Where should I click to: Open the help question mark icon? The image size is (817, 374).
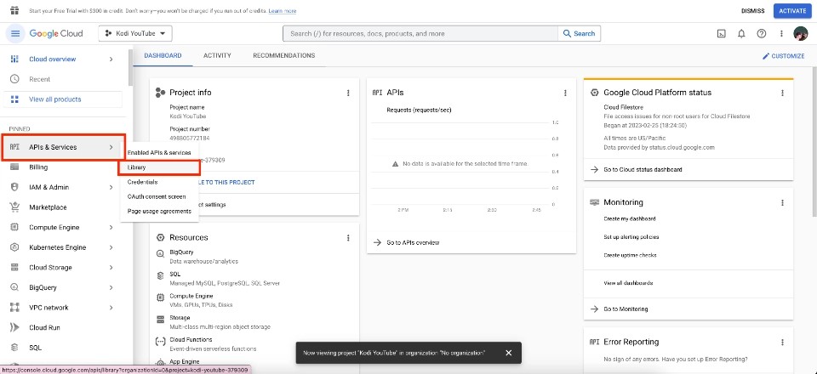761,33
